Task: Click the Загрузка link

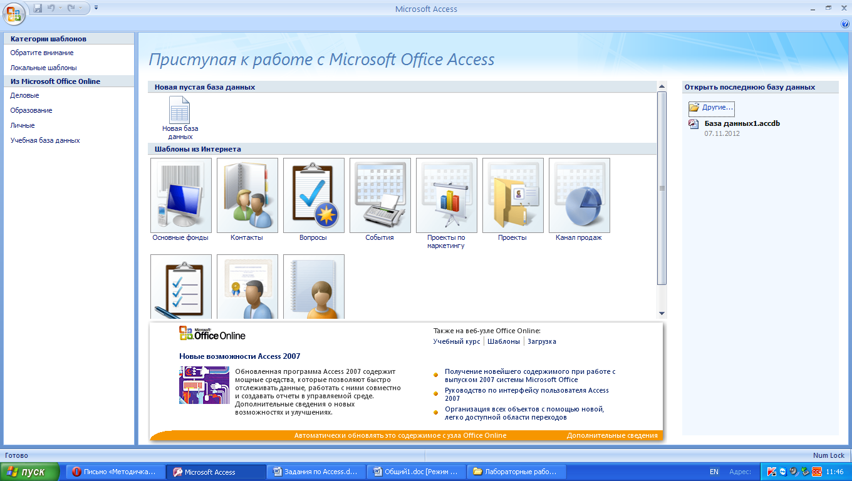Action: [542, 341]
